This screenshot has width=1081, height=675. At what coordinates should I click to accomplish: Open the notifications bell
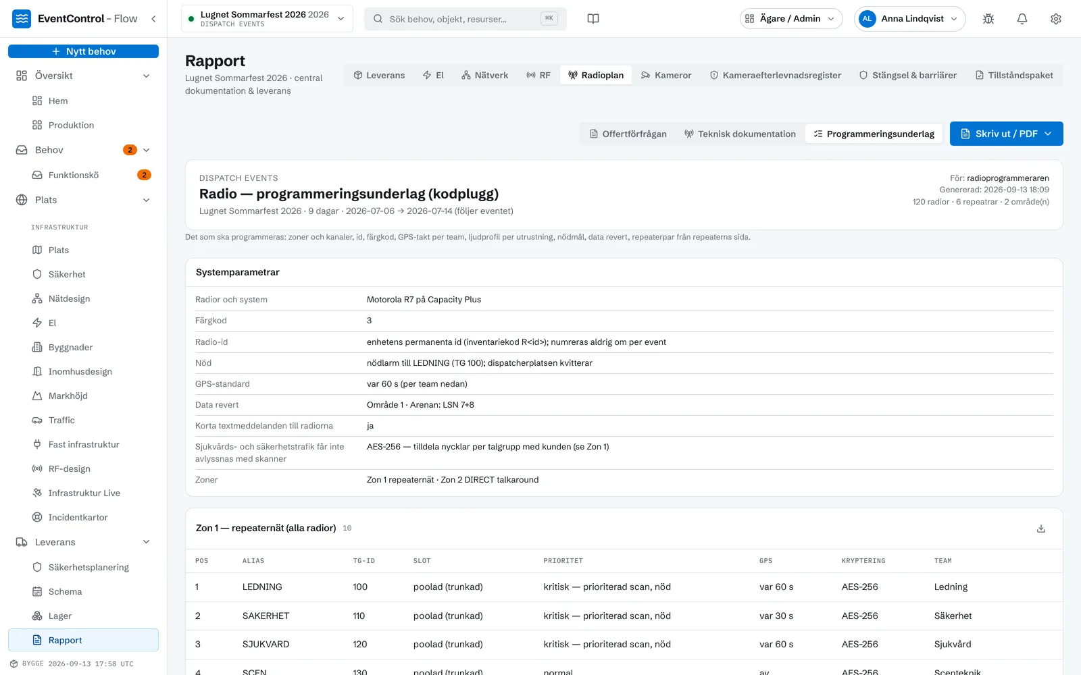point(1022,19)
